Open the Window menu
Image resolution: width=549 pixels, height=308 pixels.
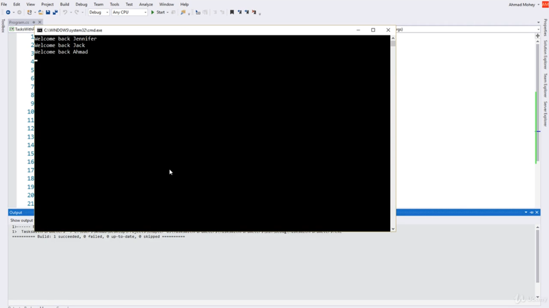pyautogui.click(x=166, y=5)
